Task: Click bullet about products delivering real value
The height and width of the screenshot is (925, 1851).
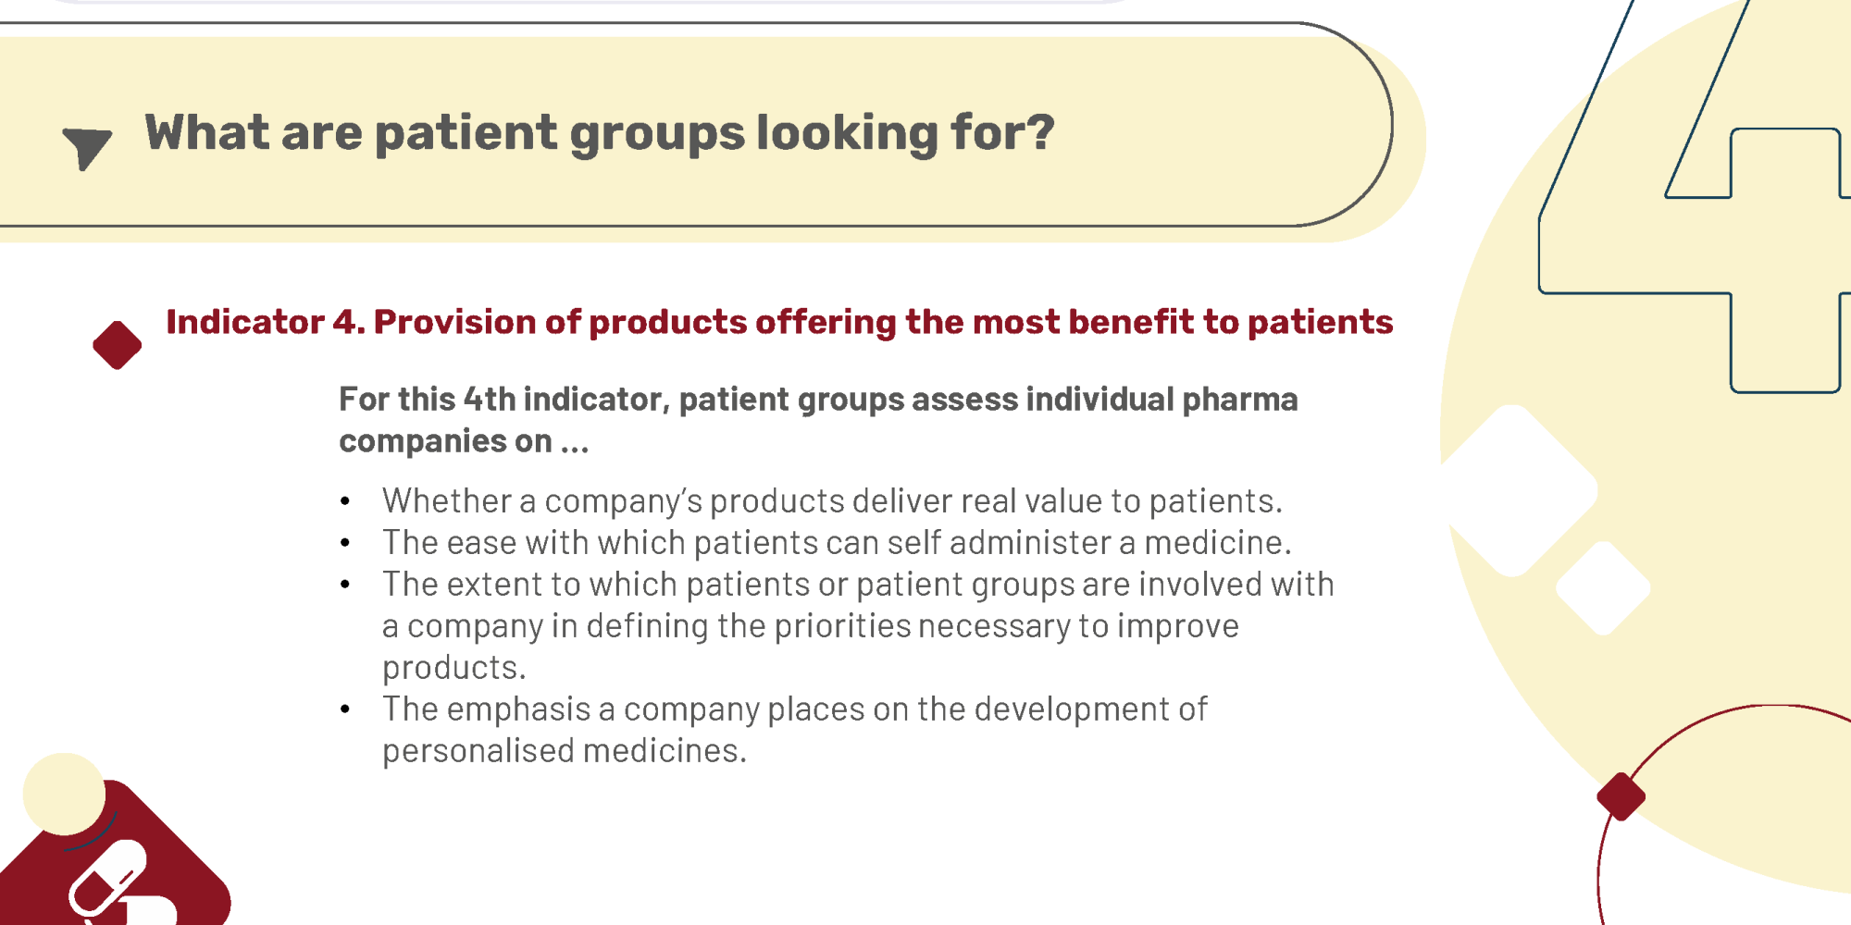Action: (x=832, y=500)
